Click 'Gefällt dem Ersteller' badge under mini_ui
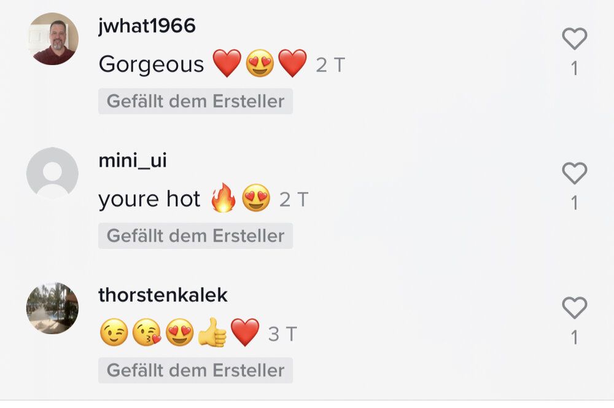Screen dimensions: 614x408 click(x=195, y=235)
